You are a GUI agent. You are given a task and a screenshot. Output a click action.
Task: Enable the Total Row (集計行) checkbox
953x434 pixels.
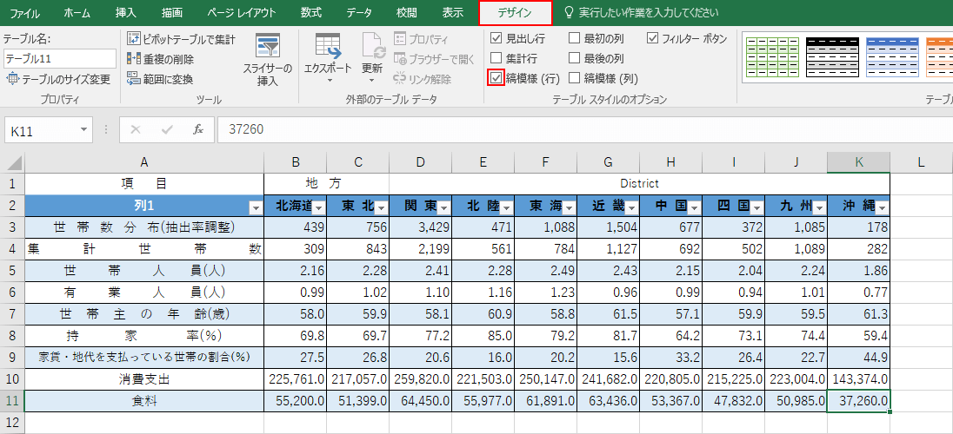496,58
